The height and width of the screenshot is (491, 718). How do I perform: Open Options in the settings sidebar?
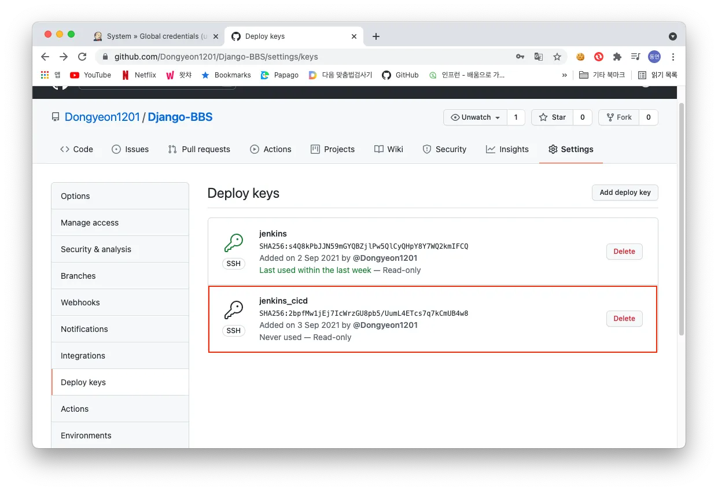[x=120, y=196]
